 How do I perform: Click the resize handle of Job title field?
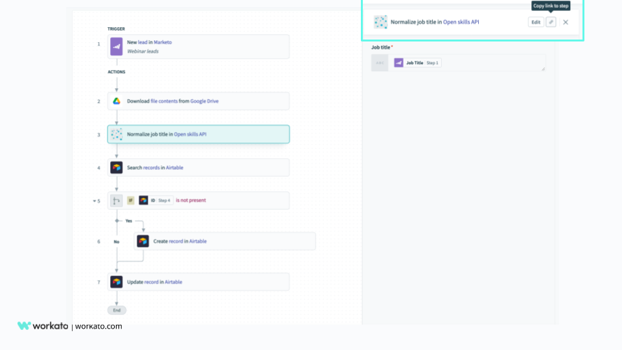pyautogui.click(x=544, y=69)
